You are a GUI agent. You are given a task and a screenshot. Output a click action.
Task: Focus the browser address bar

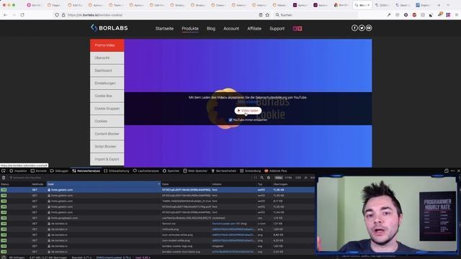(161, 14)
